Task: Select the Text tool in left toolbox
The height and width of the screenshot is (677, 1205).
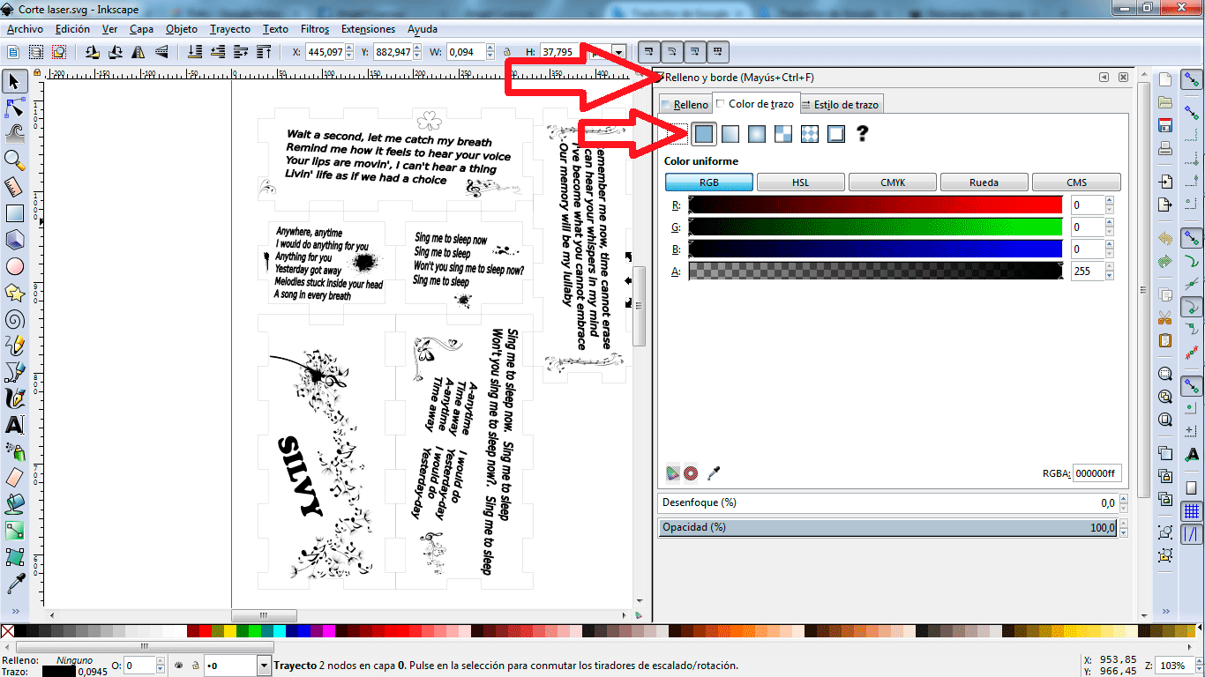Action: point(14,425)
